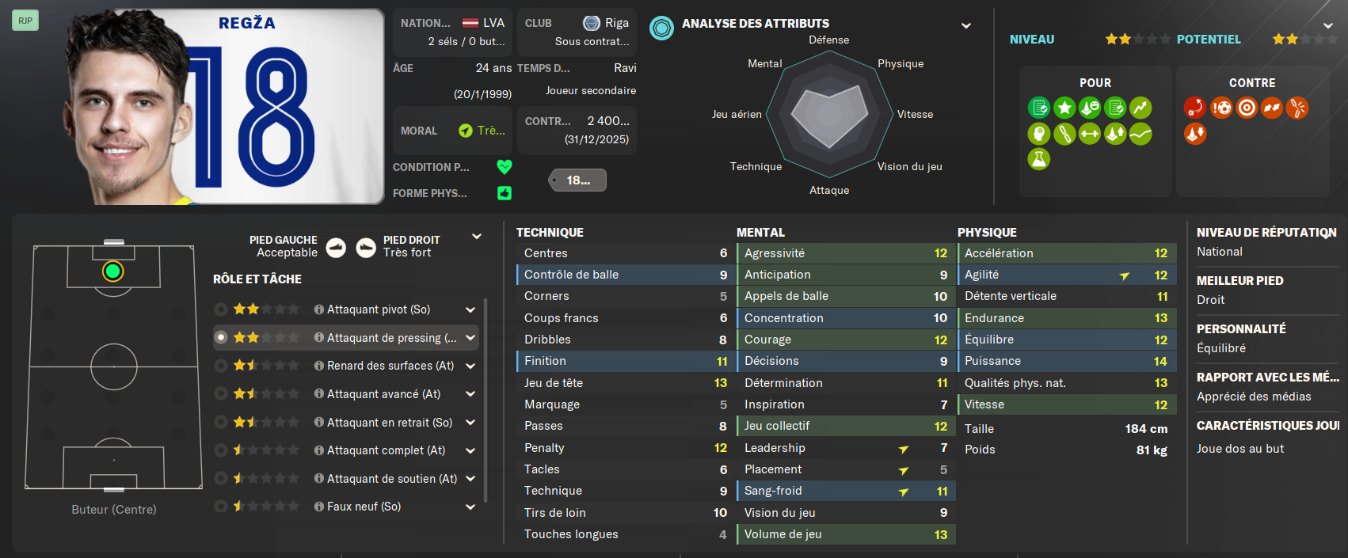Open the Analyse des attributs dropdown arrow
Screen dimensions: 1348x558
coord(966,26)
